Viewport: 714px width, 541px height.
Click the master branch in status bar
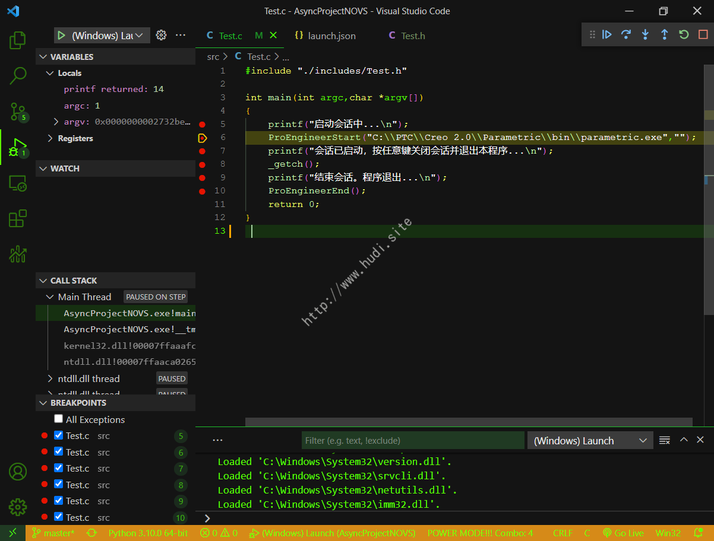[53, 533]
